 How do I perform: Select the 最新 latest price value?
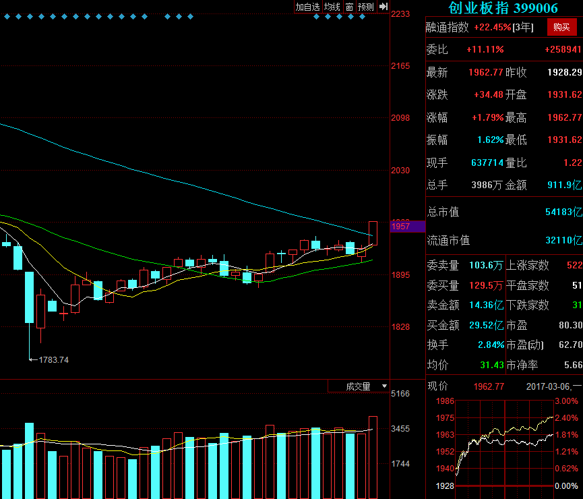tap(485, 72)
